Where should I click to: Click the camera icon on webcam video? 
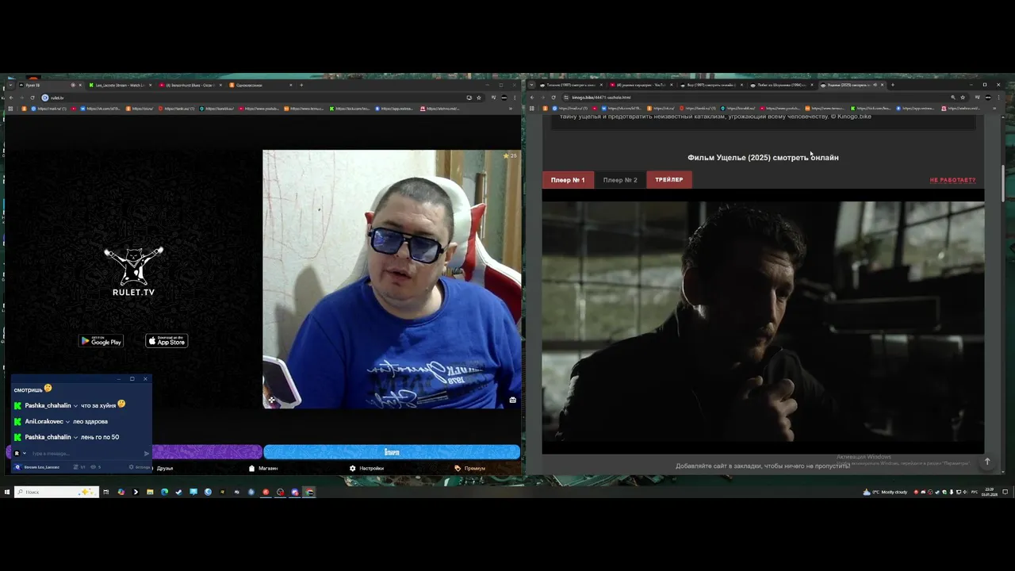512,400
